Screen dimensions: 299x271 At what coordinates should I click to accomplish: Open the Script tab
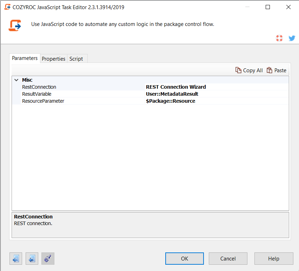76,59
